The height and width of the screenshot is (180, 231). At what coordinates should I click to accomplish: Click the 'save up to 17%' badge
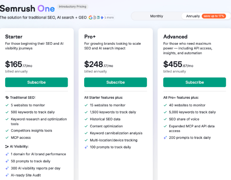click(x=214, y=16)
